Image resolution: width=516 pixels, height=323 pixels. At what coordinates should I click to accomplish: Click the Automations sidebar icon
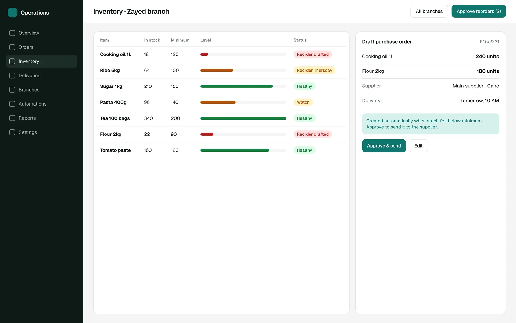pos(12,104)
